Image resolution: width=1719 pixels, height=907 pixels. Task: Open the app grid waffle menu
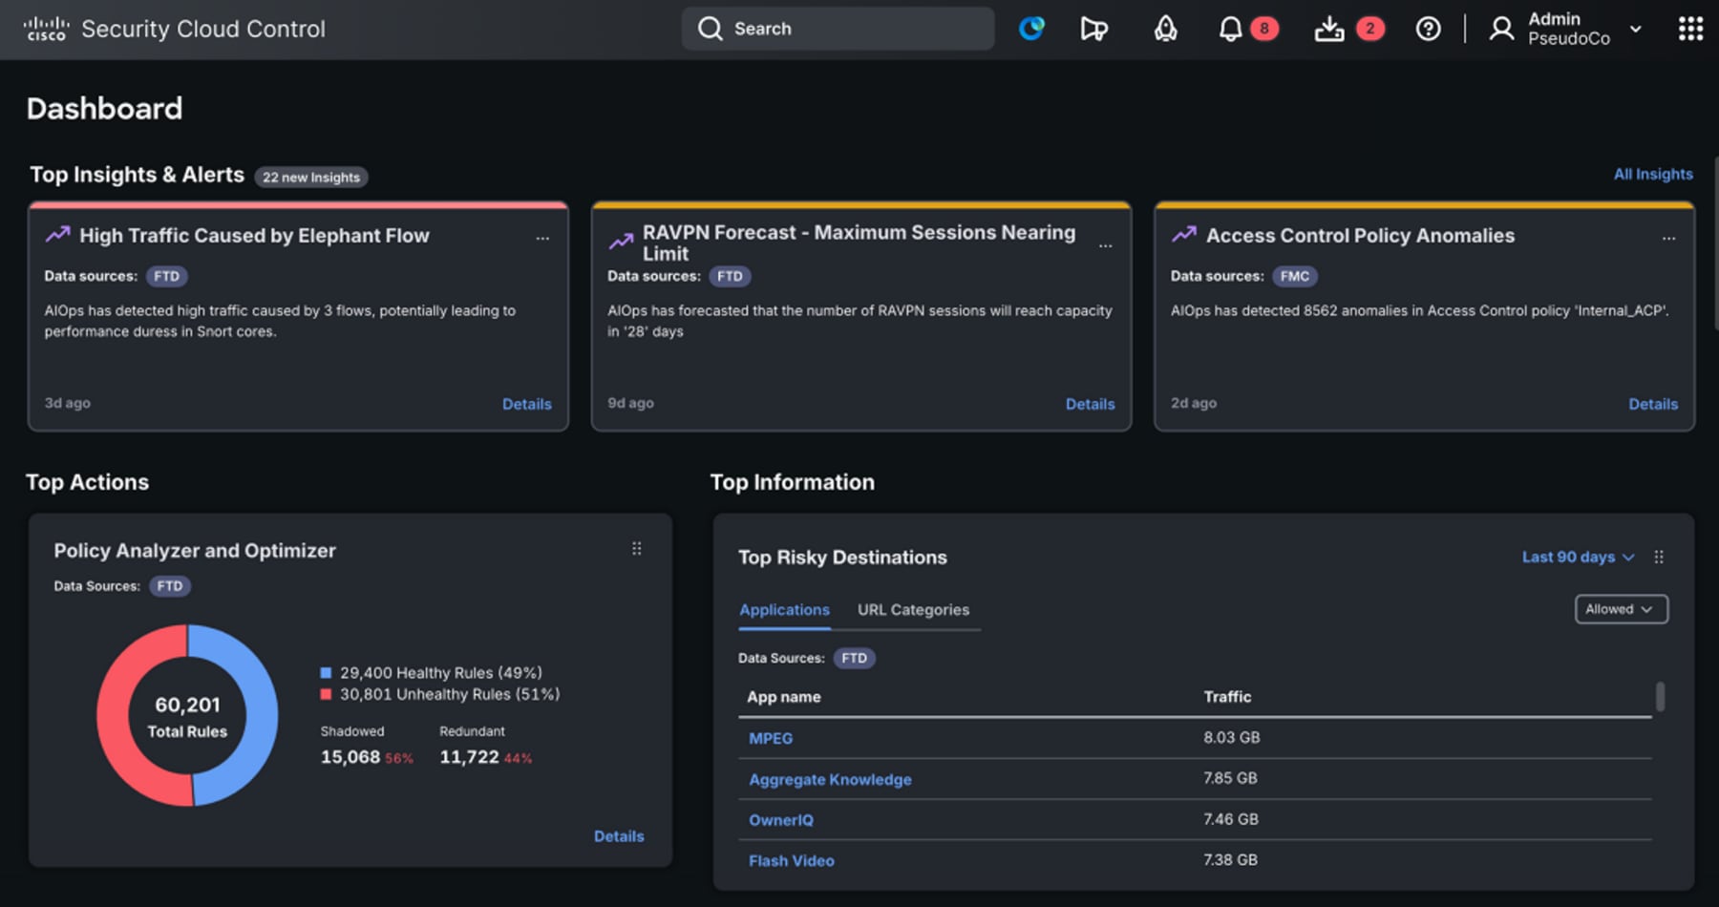1688,29
